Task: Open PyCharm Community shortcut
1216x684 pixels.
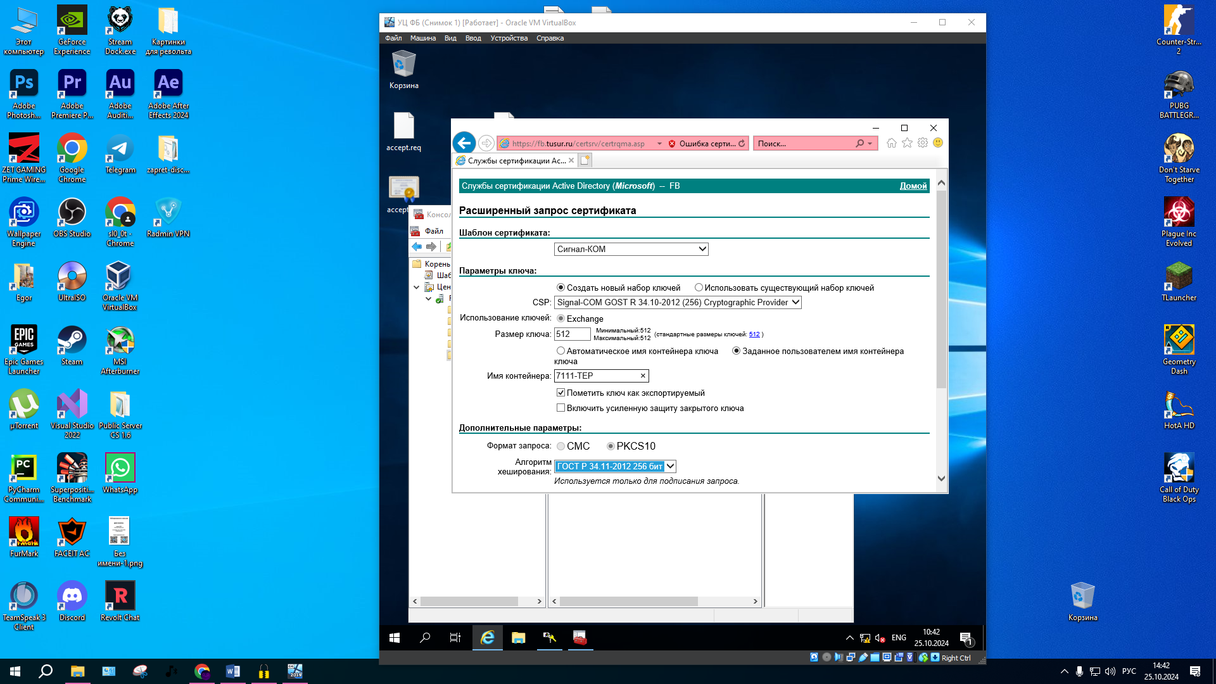Action: click(23, 478)
